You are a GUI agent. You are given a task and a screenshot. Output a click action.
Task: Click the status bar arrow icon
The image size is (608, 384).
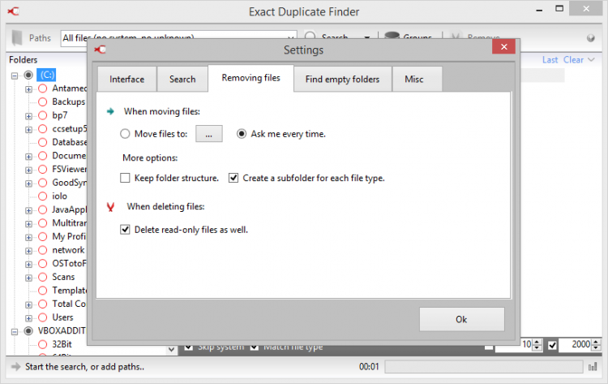tap(15, 366)
